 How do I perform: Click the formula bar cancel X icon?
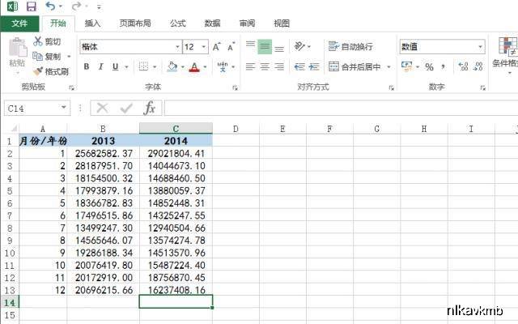[103, 108]
